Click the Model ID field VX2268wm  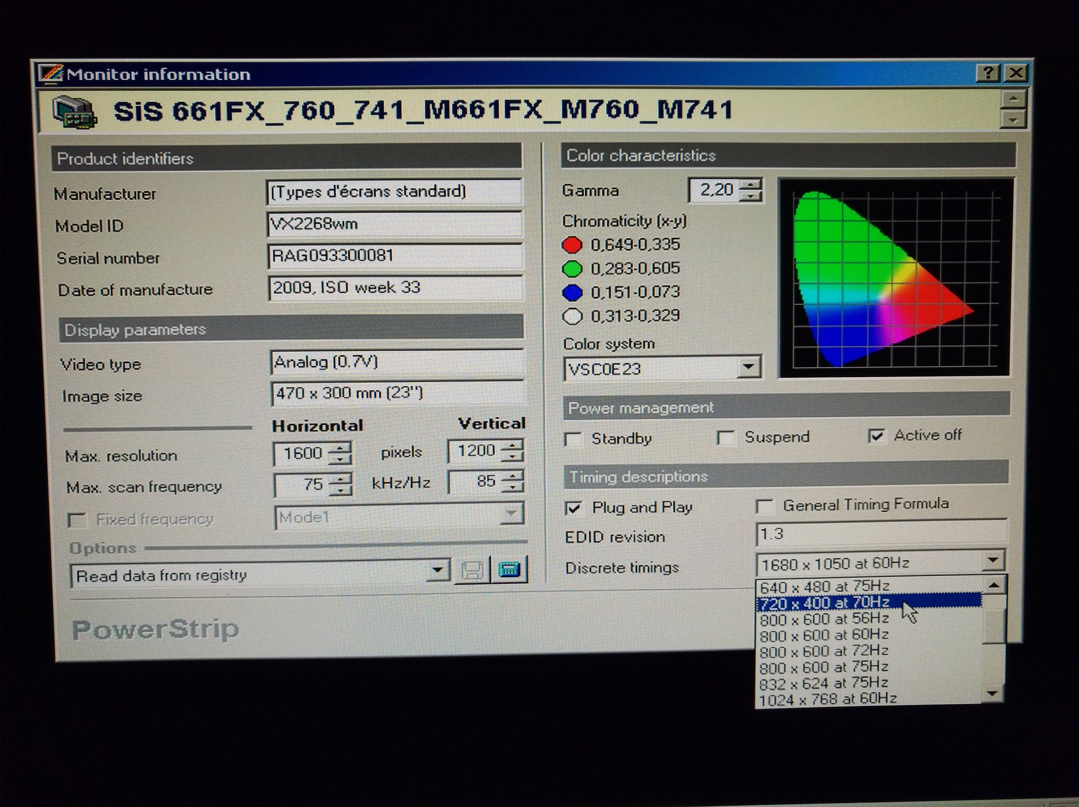coord(395,224)
